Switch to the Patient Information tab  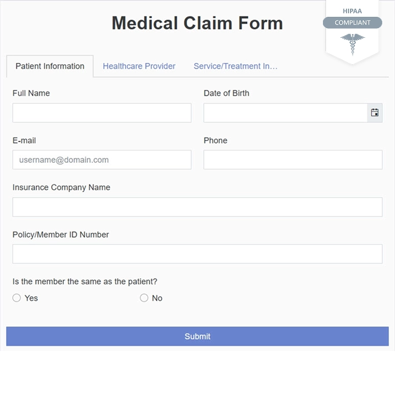click(50, 66)
